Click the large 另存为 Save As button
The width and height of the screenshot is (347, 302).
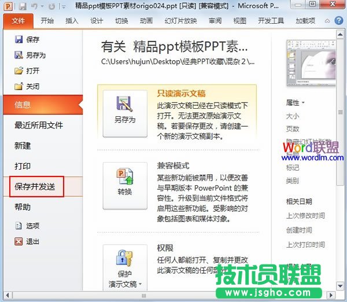[x=125, y=113]
